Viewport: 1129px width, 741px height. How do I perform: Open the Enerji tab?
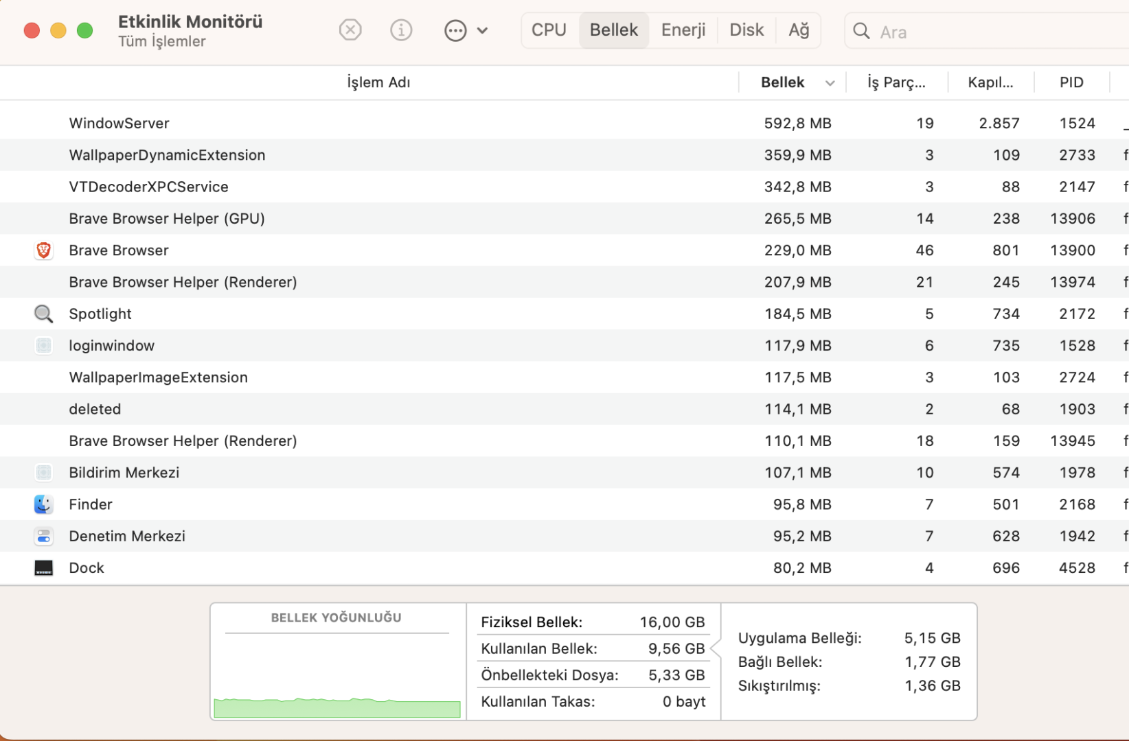pos(683,30)
